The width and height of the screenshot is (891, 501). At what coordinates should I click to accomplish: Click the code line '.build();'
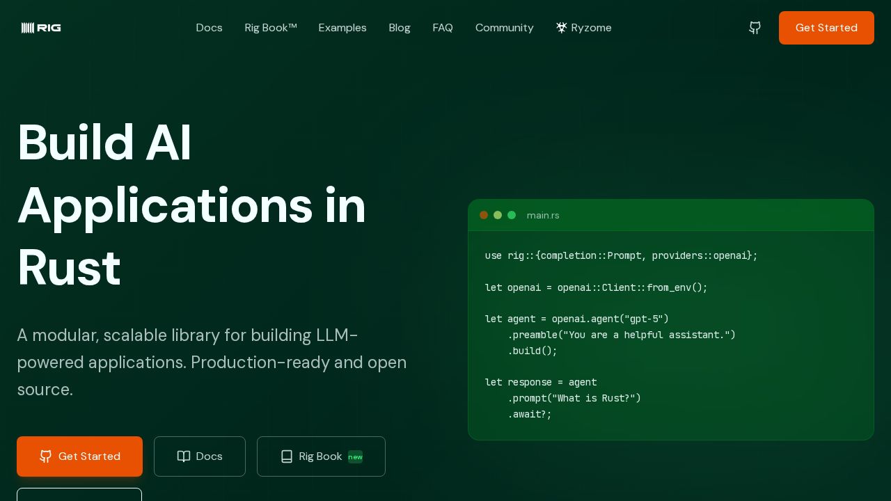[533, 351]
